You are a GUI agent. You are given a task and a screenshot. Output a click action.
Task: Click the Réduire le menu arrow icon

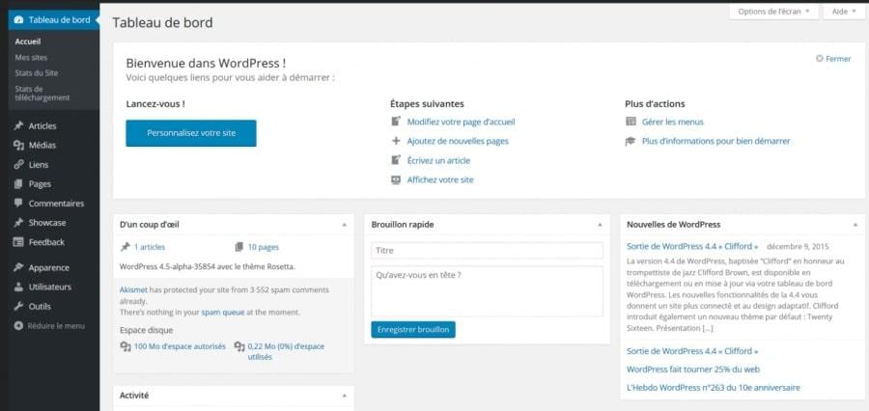click(x=18, y=326)
